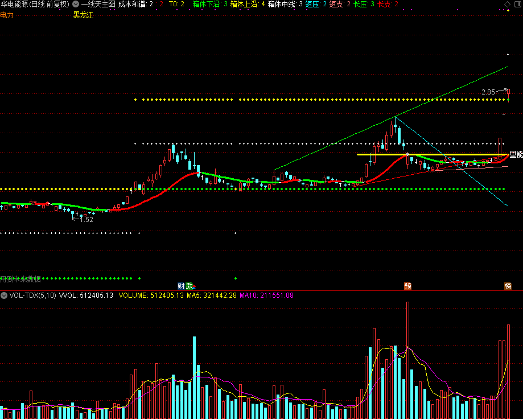Screen dimensions: 523x419
Task: Click the 电力 sector link
Action: coord(7,15)
